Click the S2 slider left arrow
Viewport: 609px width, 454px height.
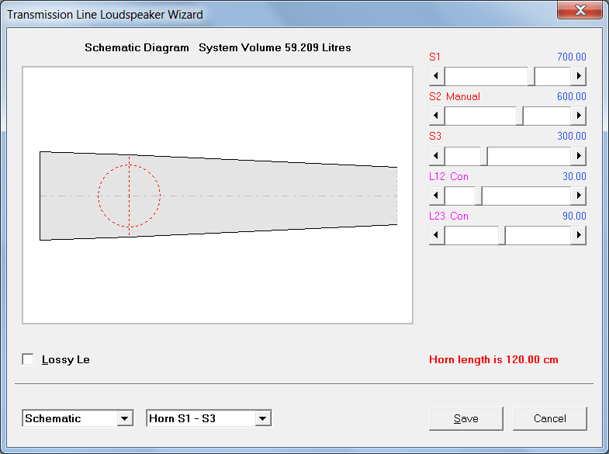click(437, 116)
